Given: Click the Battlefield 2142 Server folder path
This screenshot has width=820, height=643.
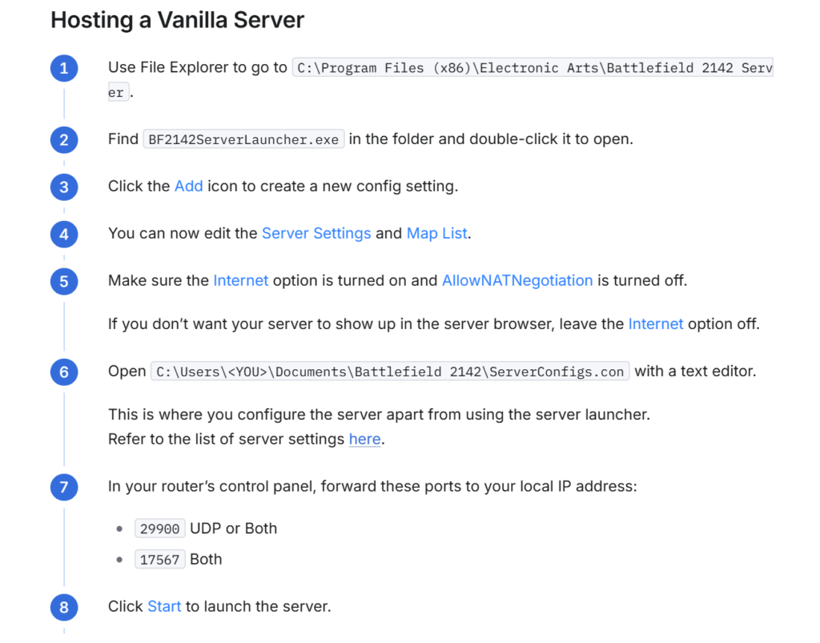Looking at the screenshot, I should pos(533,69).
